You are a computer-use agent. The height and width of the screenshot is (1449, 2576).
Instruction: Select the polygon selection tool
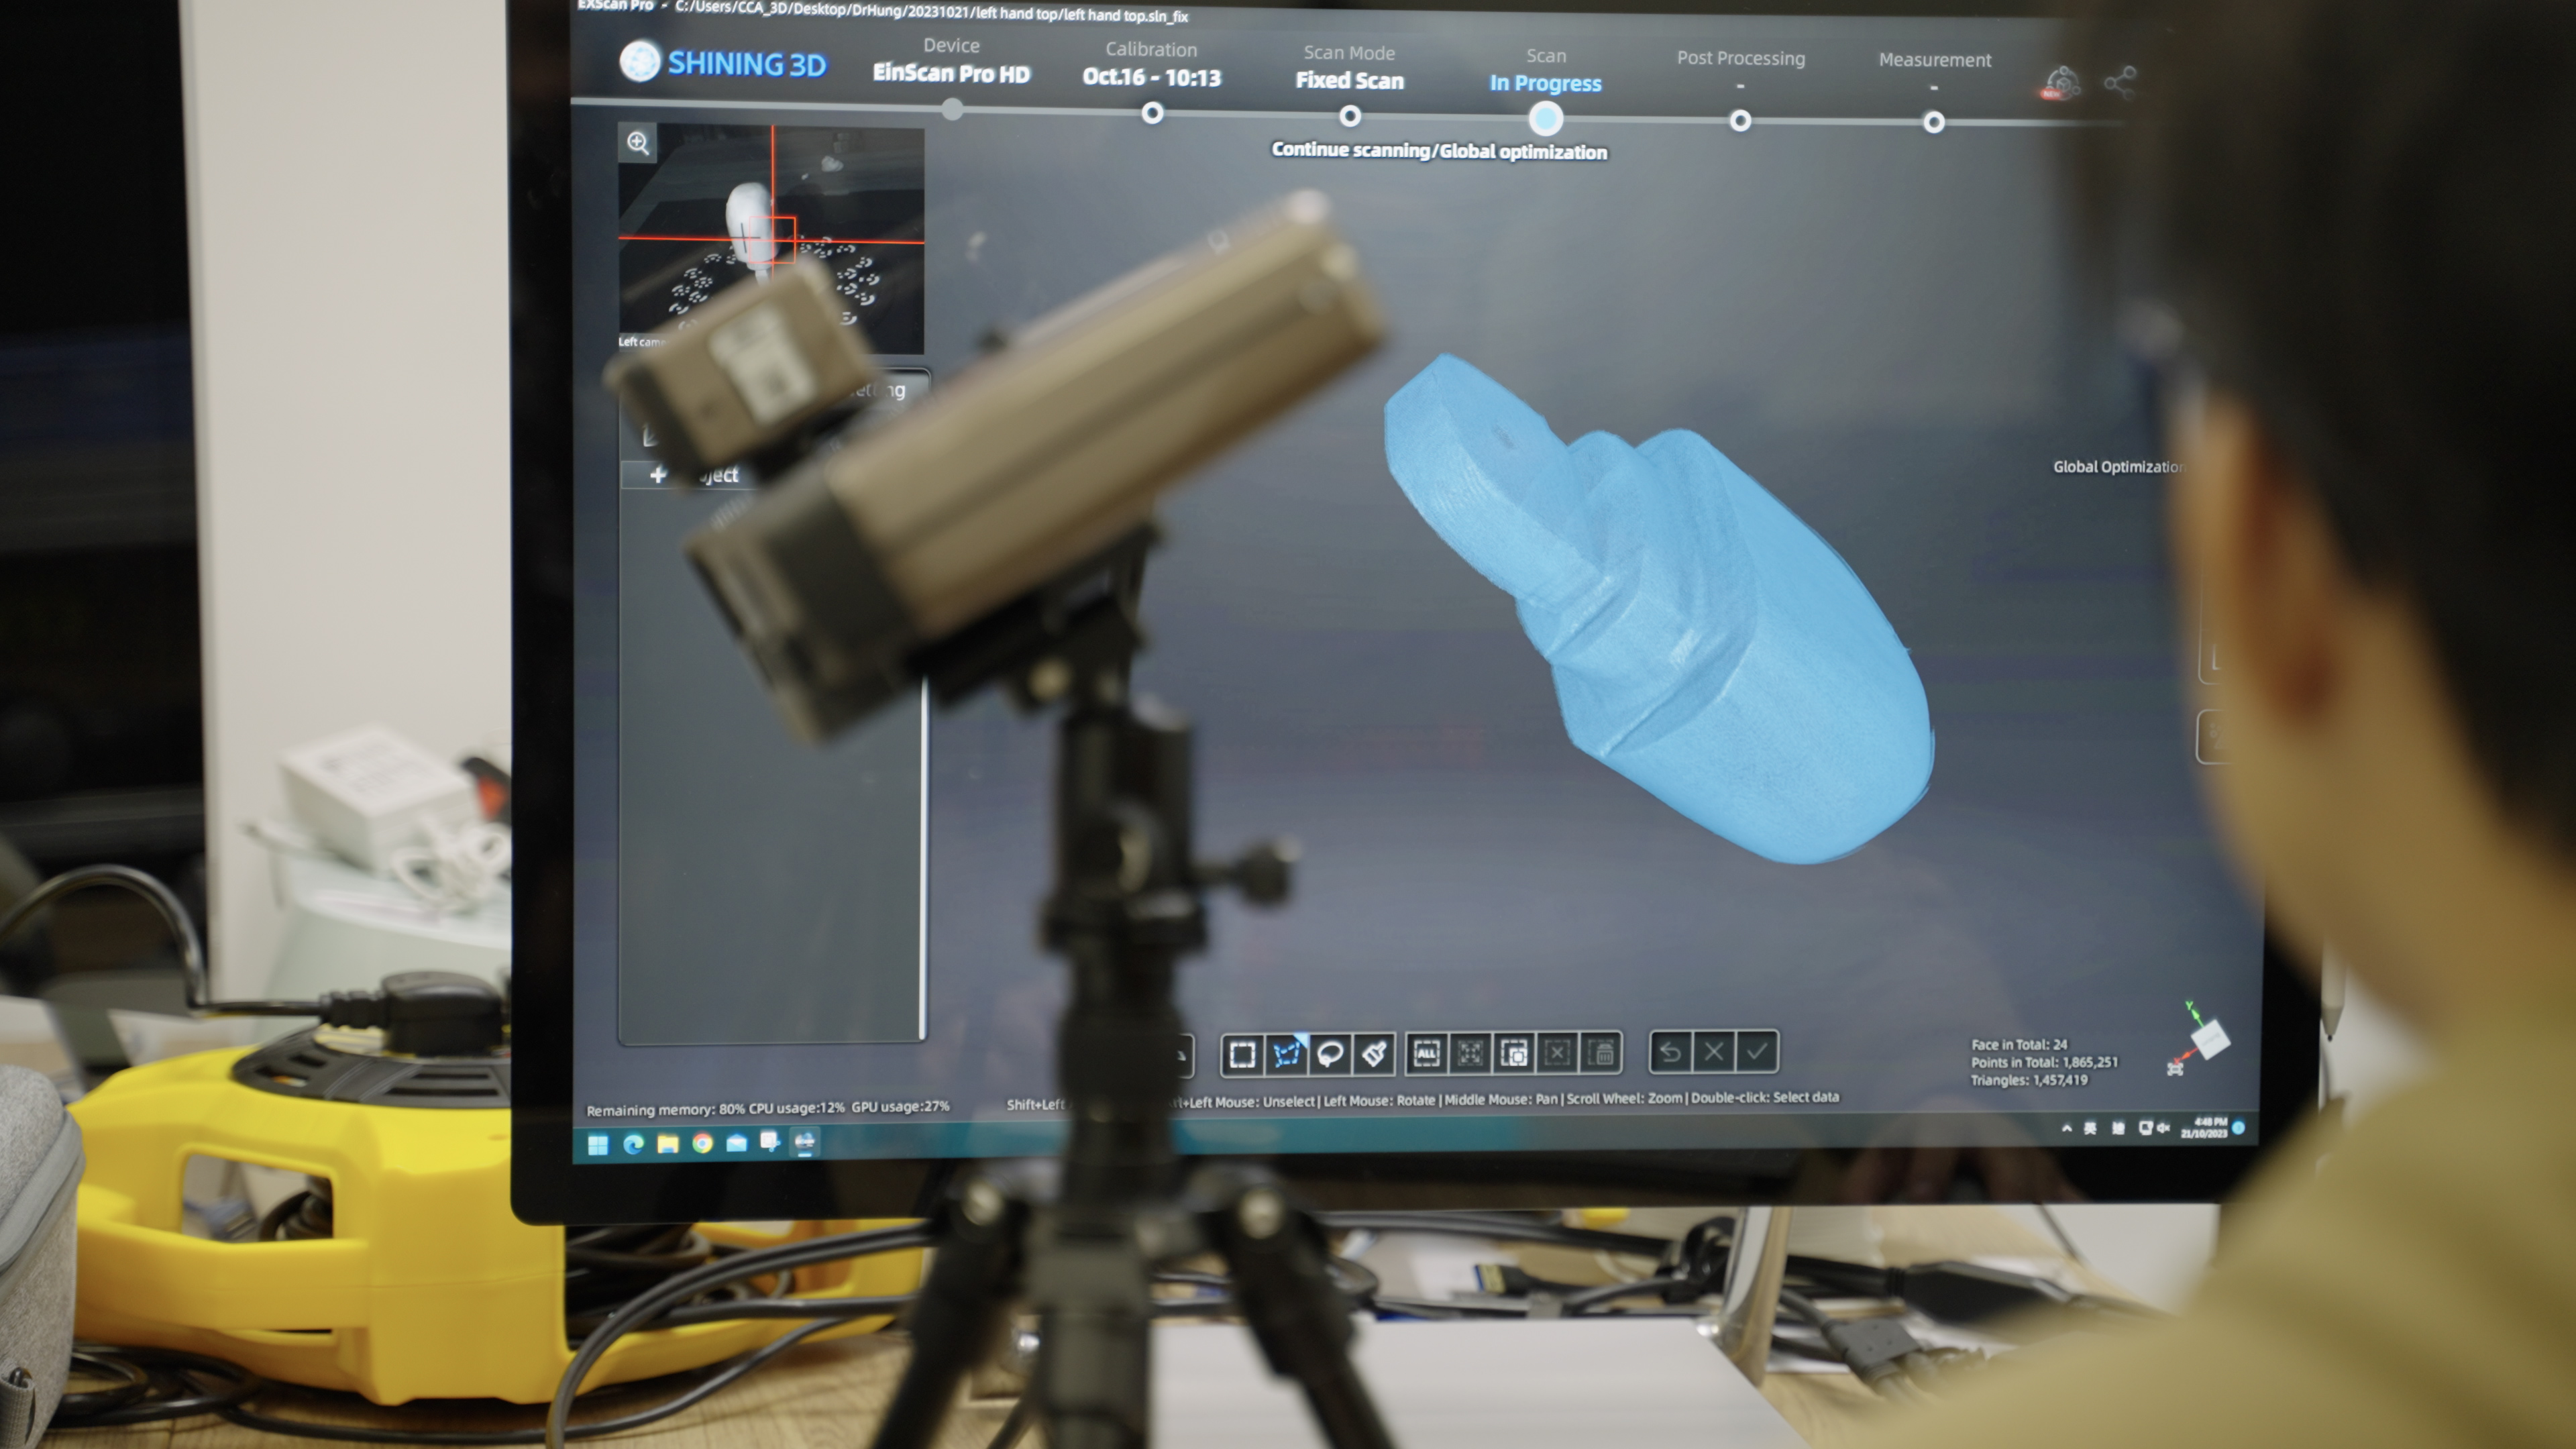pos(1286,1054)
